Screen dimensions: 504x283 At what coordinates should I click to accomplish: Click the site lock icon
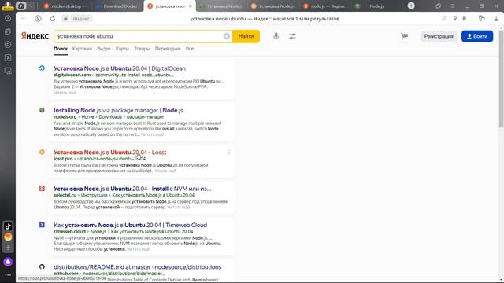pyautogui.click(x=65, y=19)
